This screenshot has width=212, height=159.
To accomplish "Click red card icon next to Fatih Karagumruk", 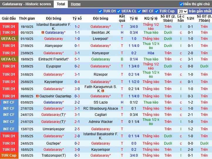I will tap(103, 91).
